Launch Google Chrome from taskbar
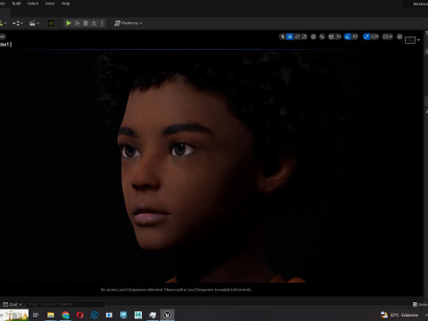428x321 pixels. point(65,315)
